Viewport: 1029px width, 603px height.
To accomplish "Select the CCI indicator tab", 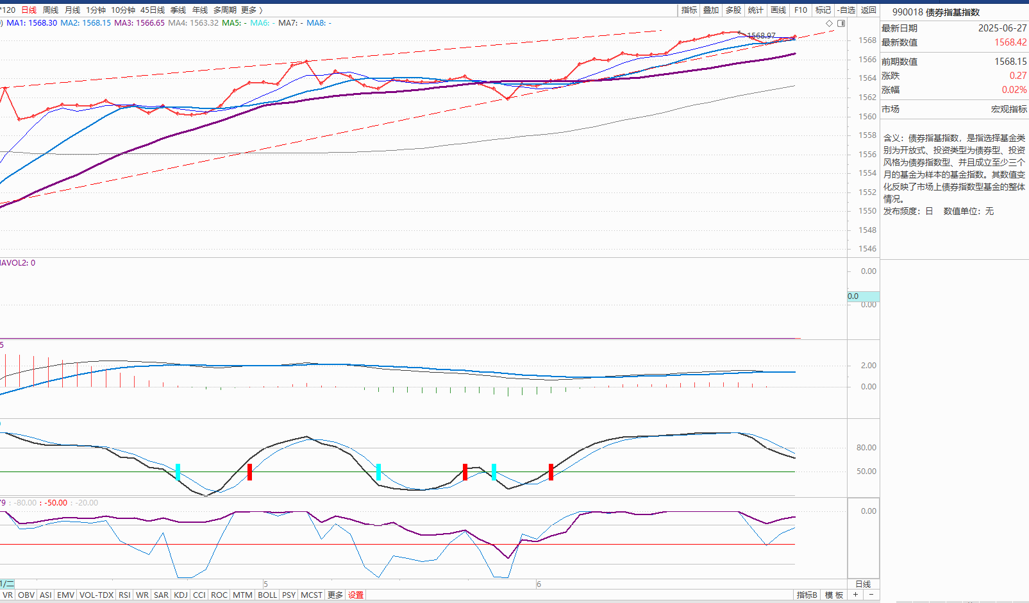I will click(199, 595).
